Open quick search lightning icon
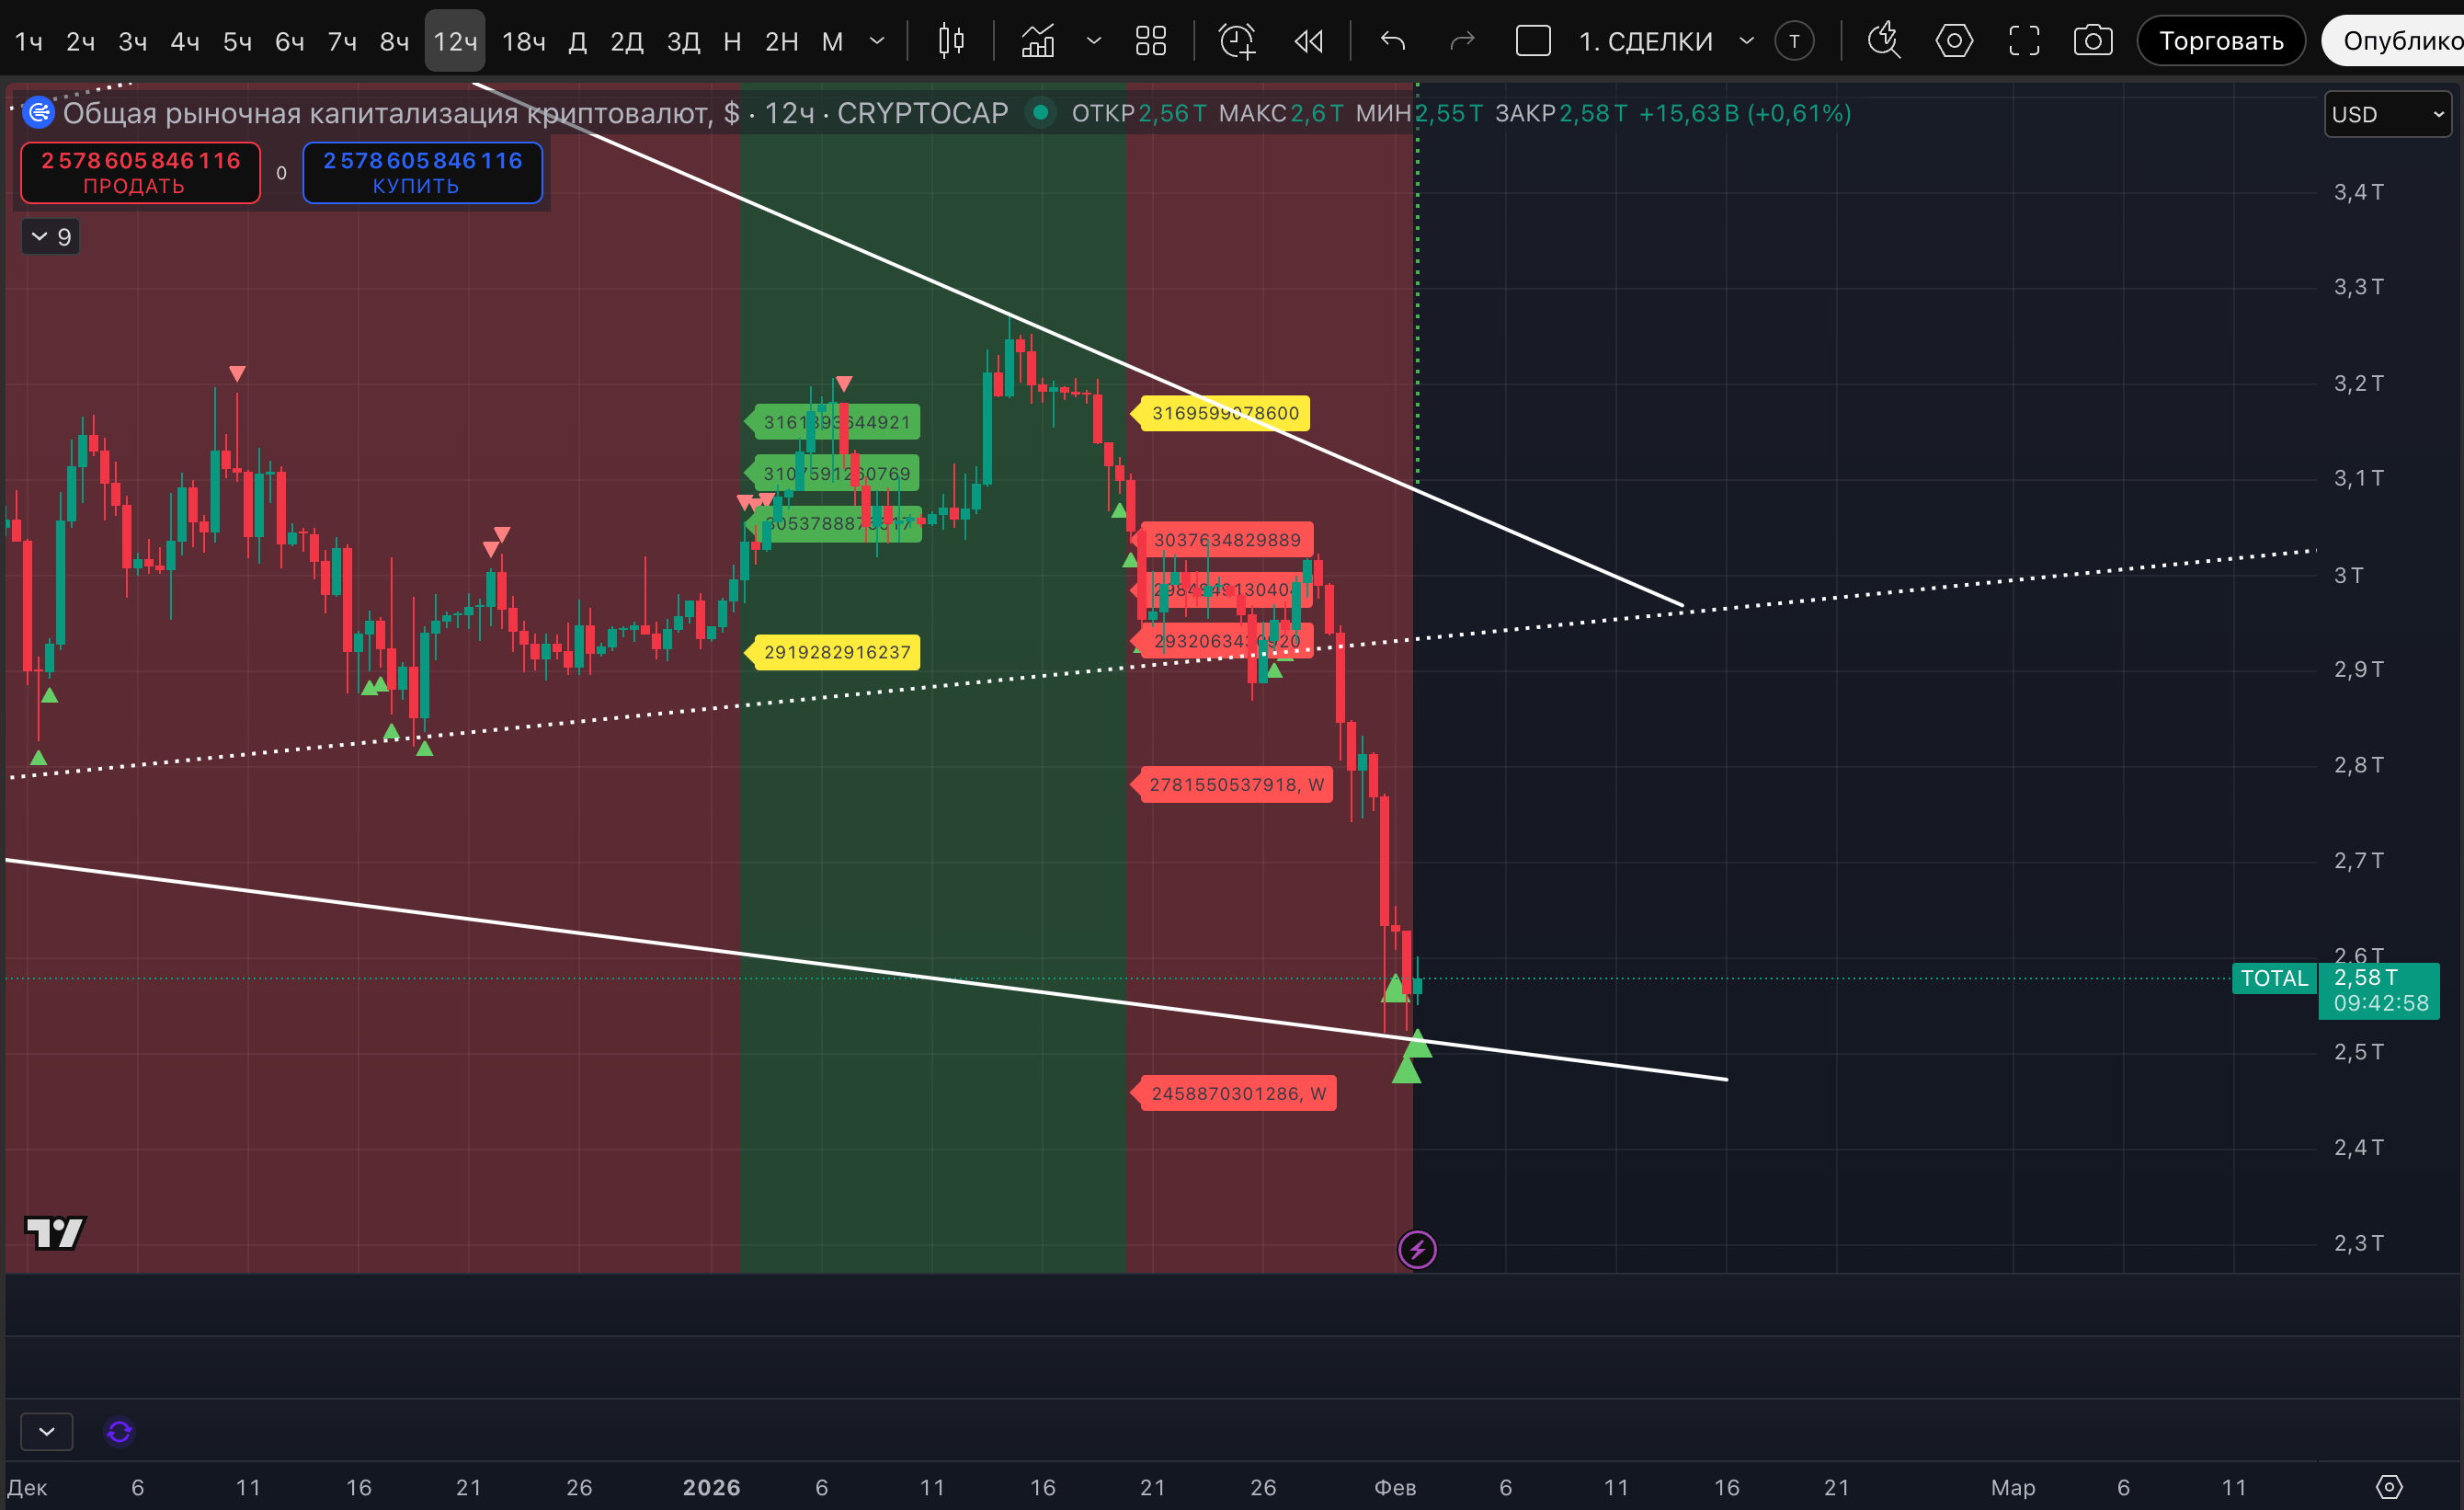The height and width of the screenshot is (1510, 2464). [x=1884, y=41]
